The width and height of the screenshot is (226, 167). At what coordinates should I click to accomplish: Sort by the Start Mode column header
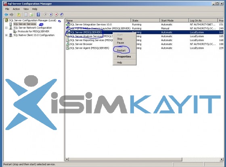coord(174,21)
